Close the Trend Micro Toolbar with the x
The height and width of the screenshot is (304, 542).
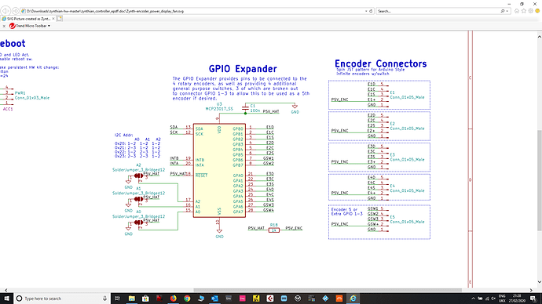click(4, 26)
